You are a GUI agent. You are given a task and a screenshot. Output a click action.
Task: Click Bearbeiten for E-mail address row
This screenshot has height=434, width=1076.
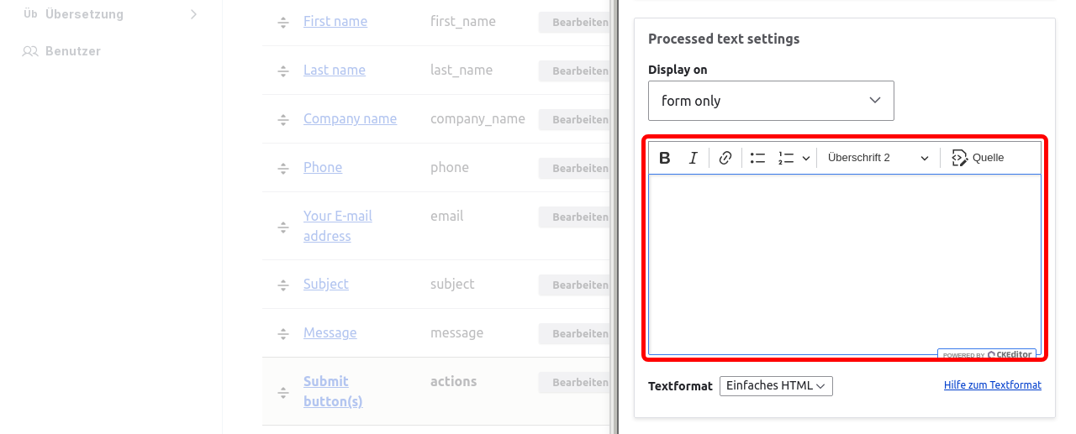[x=575, y=217]
